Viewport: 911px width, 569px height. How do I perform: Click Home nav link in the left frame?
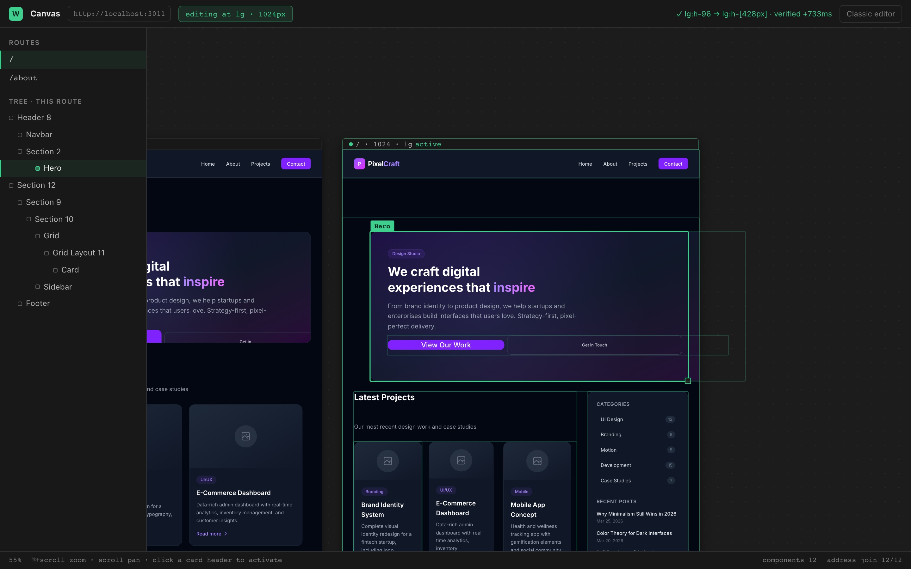[208, 164]
